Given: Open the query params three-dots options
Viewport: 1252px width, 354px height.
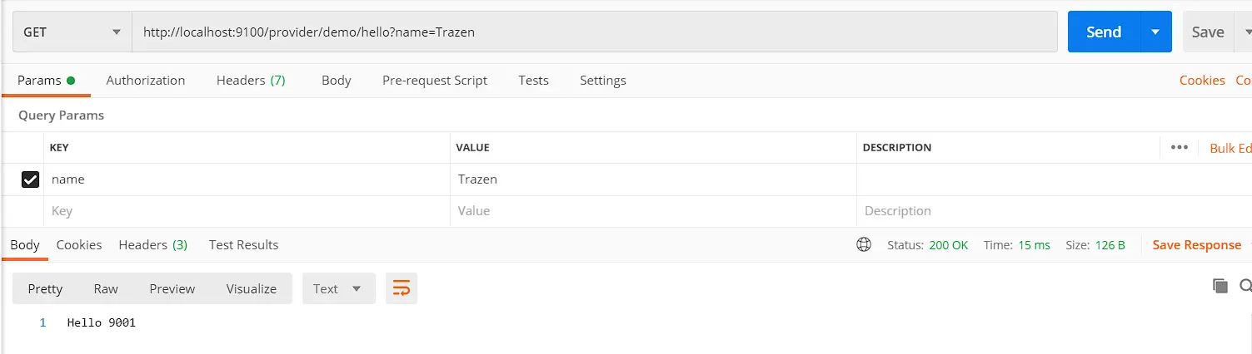Looking at the screenshot, I should [x=1179, y=147].
